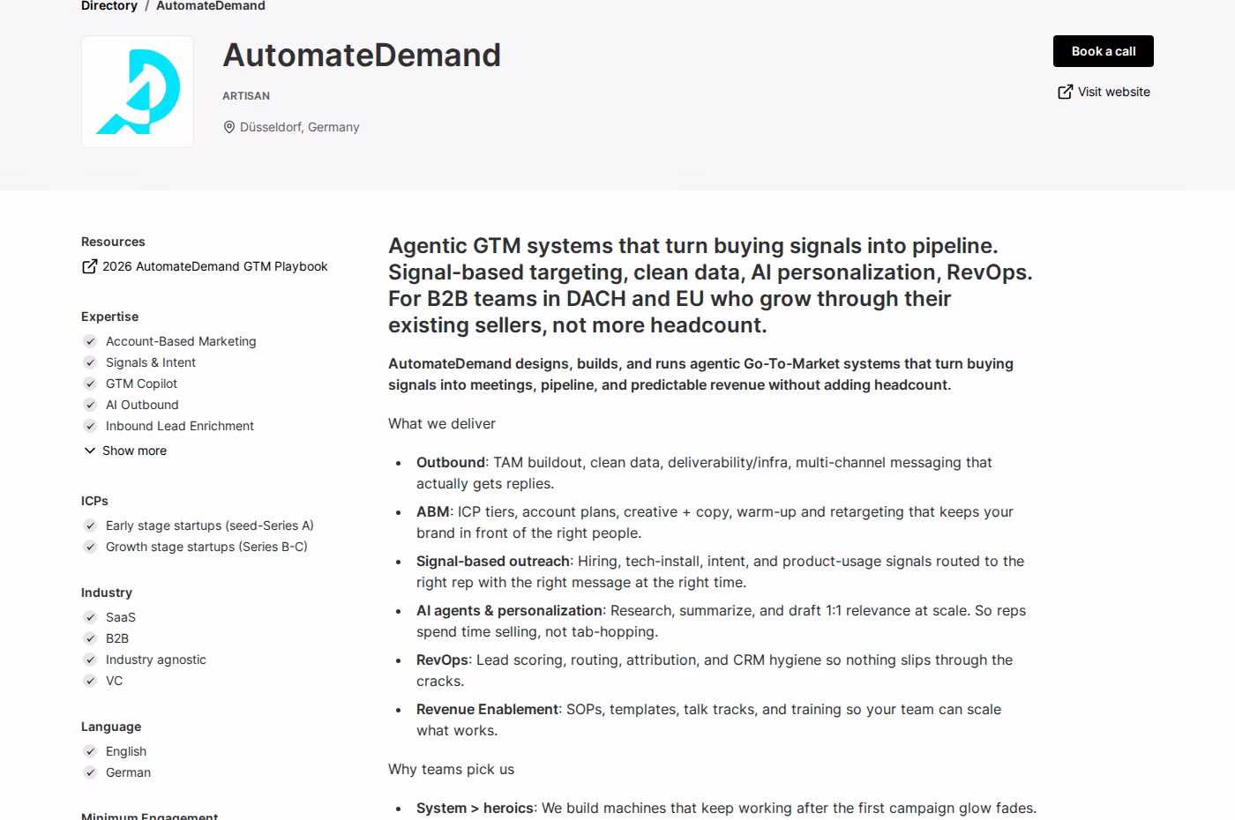This screenshot has height=820, width=1235.
Task: Click the Language section heading
Action: click(x=111, y=727)
